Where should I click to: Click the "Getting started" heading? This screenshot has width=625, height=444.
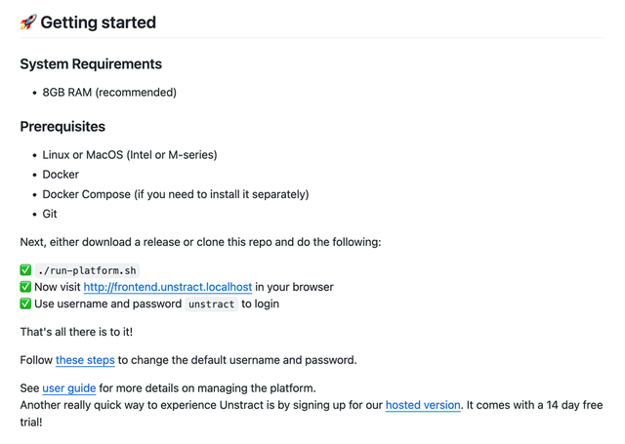click(x=98, y=22)
